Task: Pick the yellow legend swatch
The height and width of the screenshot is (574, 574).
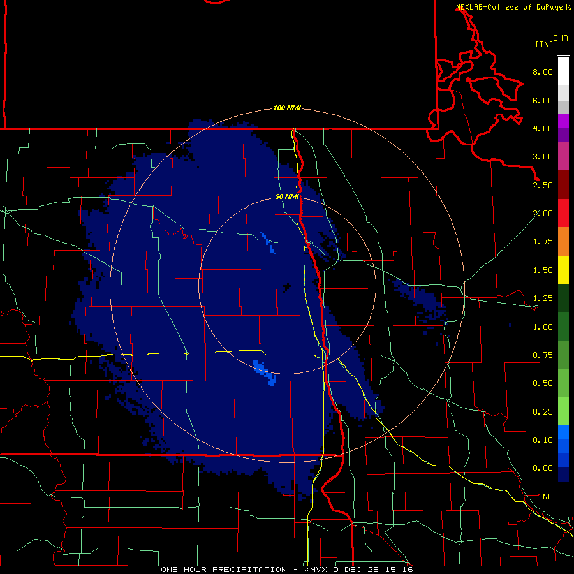Action: 563,270
